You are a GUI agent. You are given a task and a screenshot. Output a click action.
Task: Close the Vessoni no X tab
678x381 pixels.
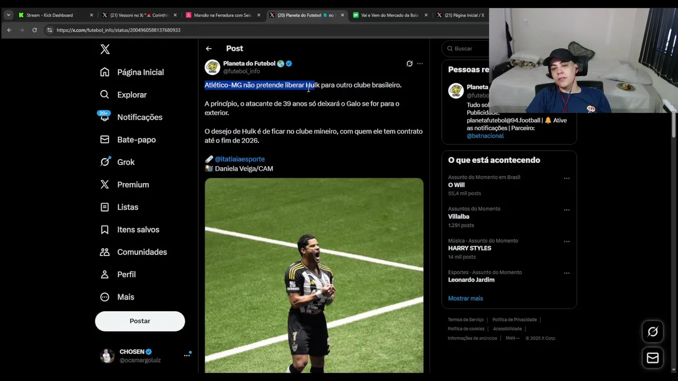[175, 15]
